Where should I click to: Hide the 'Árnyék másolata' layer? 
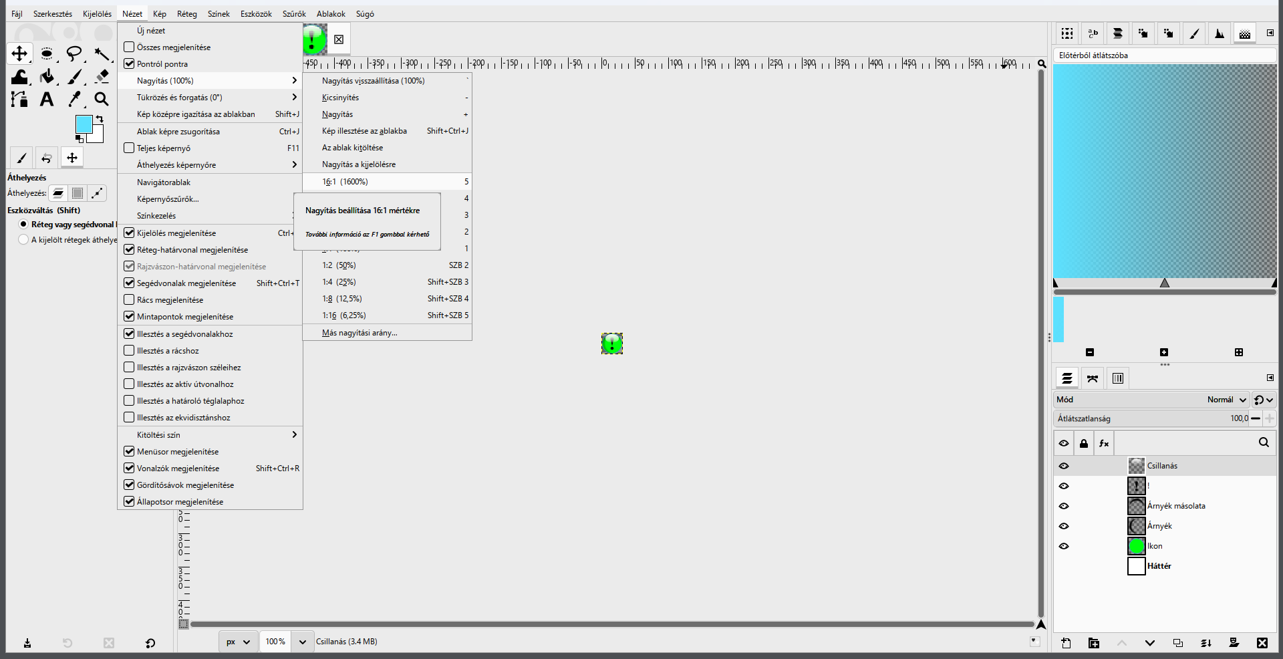pyautogui.click(x=1064, y=506)
